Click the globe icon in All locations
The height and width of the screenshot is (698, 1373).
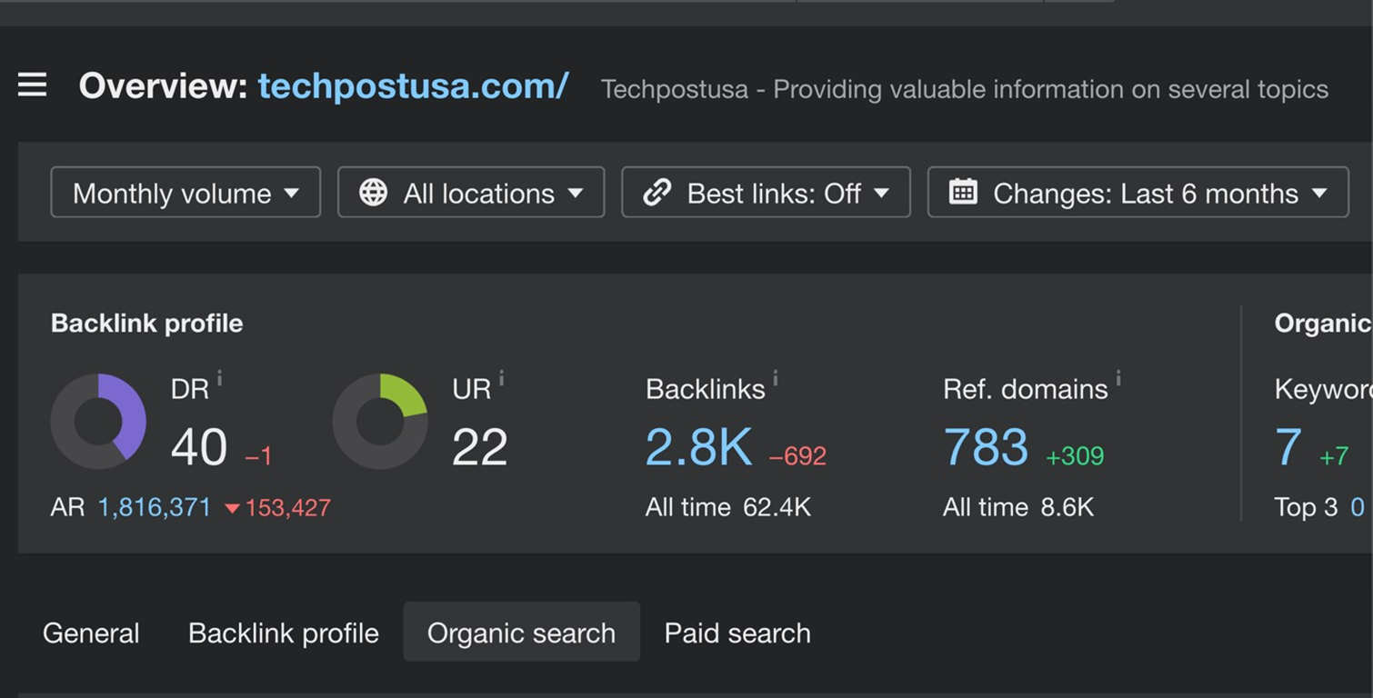pyautogui.click(x=373, y=192)
